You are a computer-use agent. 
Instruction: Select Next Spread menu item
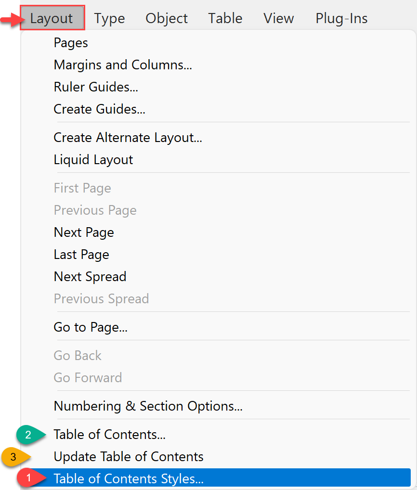pos(90,277)
